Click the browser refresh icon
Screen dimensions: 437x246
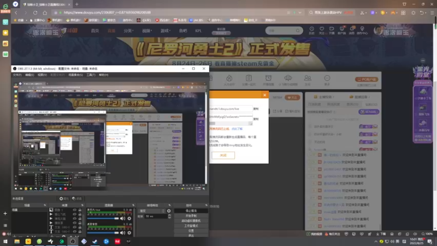pos(35,13)
